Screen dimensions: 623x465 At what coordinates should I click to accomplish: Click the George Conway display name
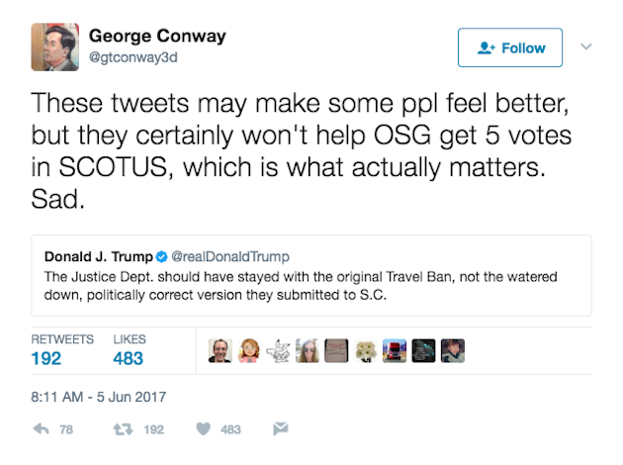pyautogui.click(x=156, y=37)
